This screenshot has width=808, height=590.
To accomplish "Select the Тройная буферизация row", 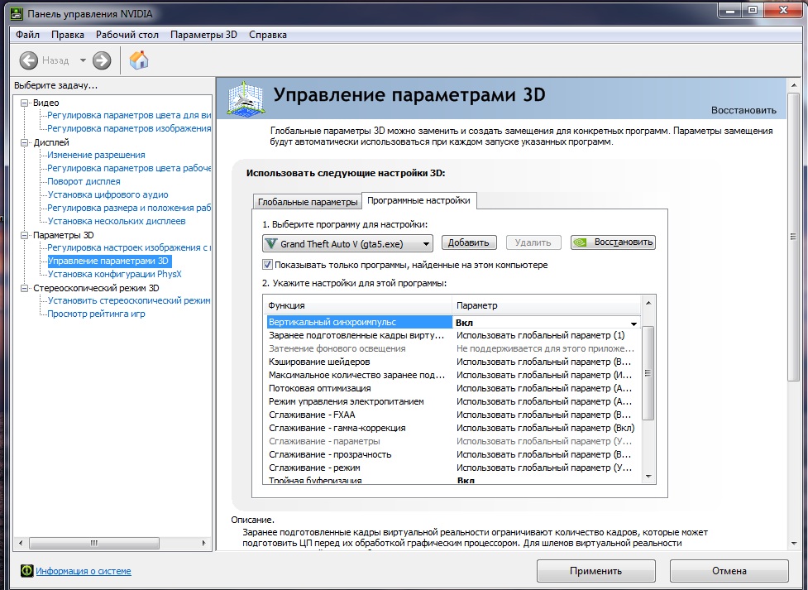I will pyautogui.click(x=453, y=480).
